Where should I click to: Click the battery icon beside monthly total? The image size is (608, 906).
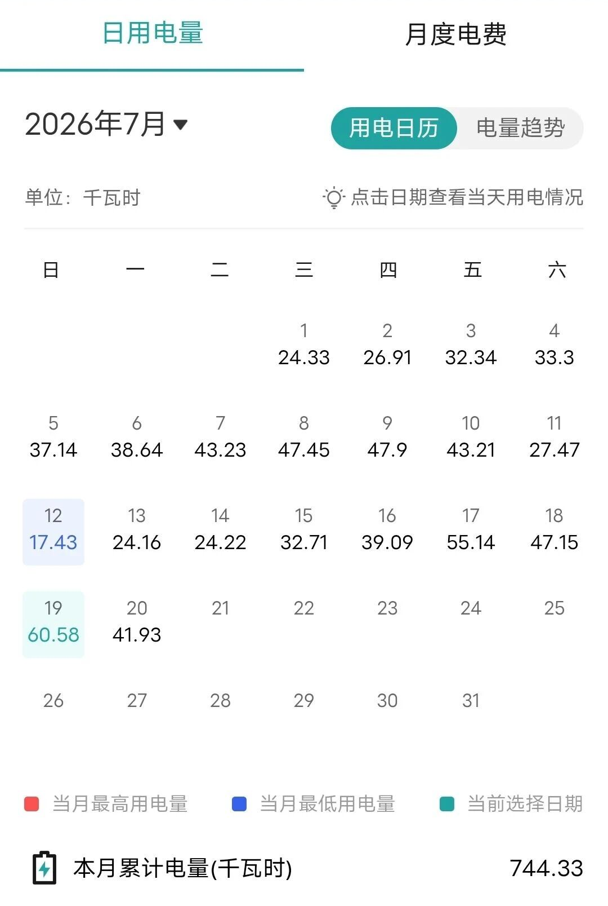click(44, 868)
